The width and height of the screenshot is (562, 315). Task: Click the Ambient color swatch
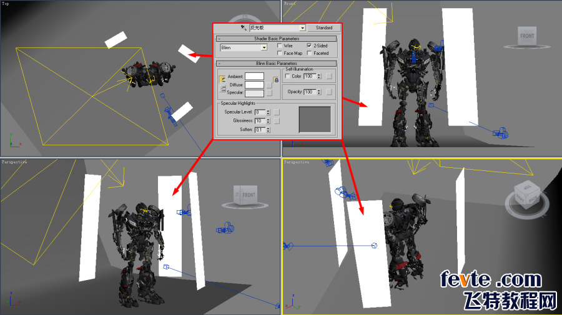255,76
